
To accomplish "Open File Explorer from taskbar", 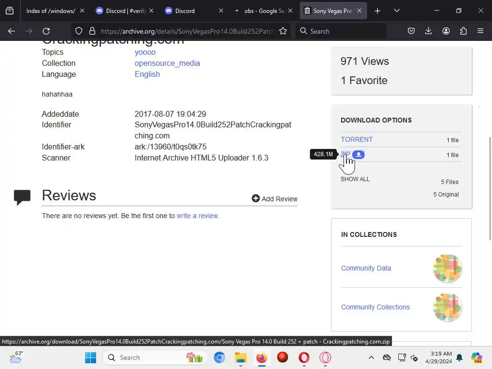I will pos(241,357).
